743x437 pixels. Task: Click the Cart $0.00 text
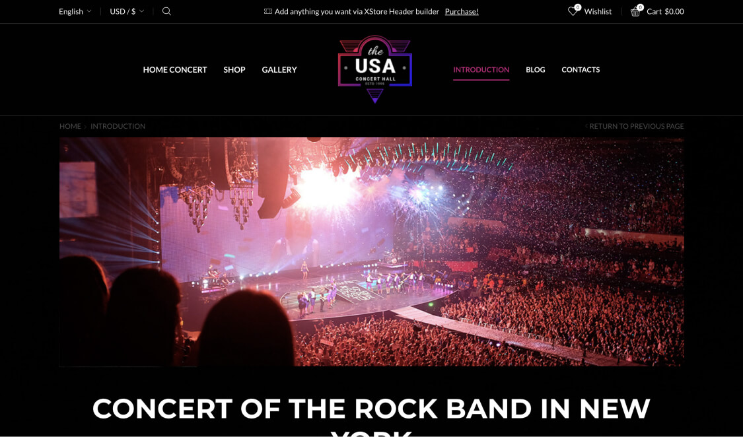coord(665,11)
